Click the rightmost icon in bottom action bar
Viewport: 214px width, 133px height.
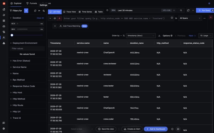coord(178,129)
